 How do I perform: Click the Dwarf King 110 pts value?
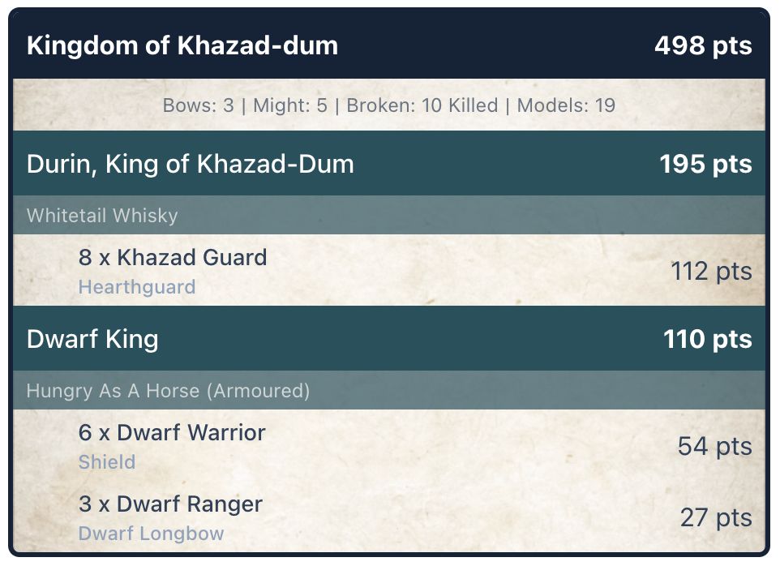(x=706, y=339)
